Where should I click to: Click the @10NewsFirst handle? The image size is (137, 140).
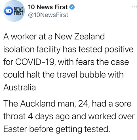click(x=48, y=15)
